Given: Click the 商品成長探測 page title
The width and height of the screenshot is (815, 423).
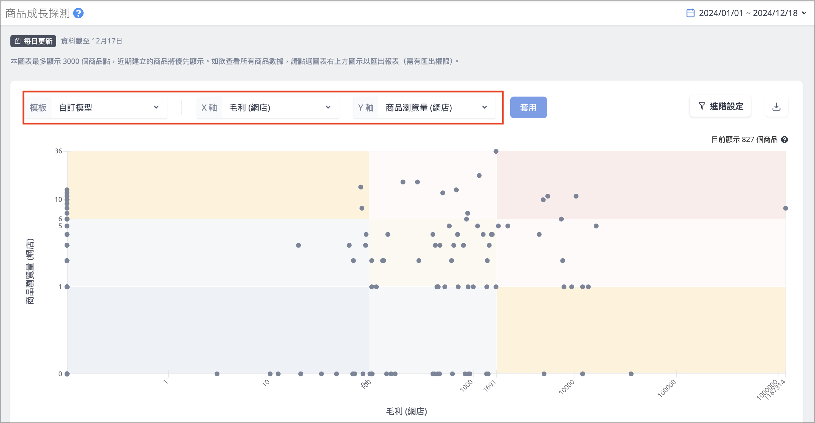Looking at the screenshot, I should coord(37,13).
